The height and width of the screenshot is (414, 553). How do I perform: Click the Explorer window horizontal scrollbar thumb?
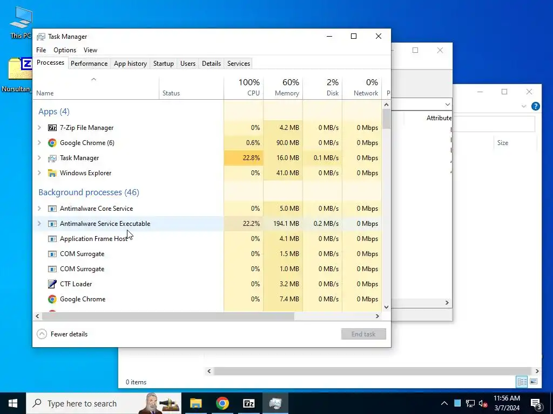click(373, 371)
